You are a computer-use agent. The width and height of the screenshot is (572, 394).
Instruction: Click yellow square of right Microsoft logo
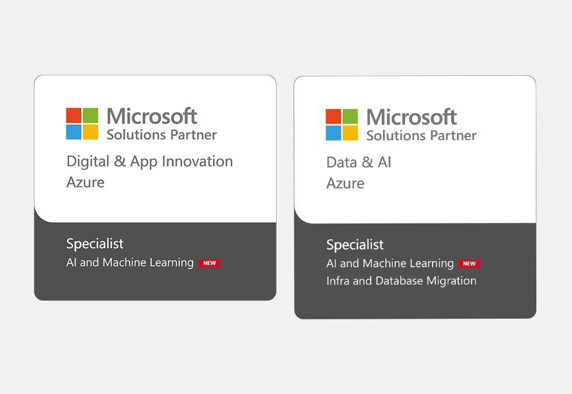350,133
